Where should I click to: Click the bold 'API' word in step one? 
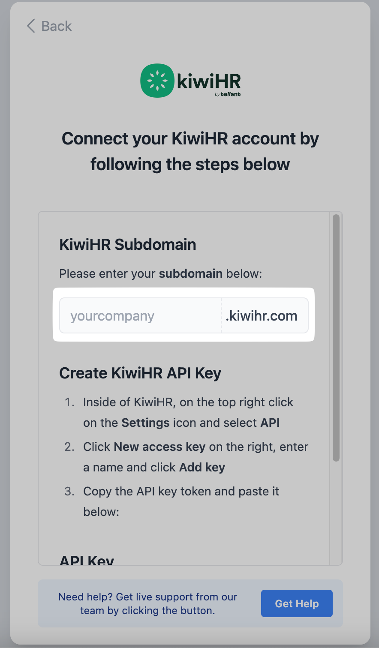click(270, 423)
